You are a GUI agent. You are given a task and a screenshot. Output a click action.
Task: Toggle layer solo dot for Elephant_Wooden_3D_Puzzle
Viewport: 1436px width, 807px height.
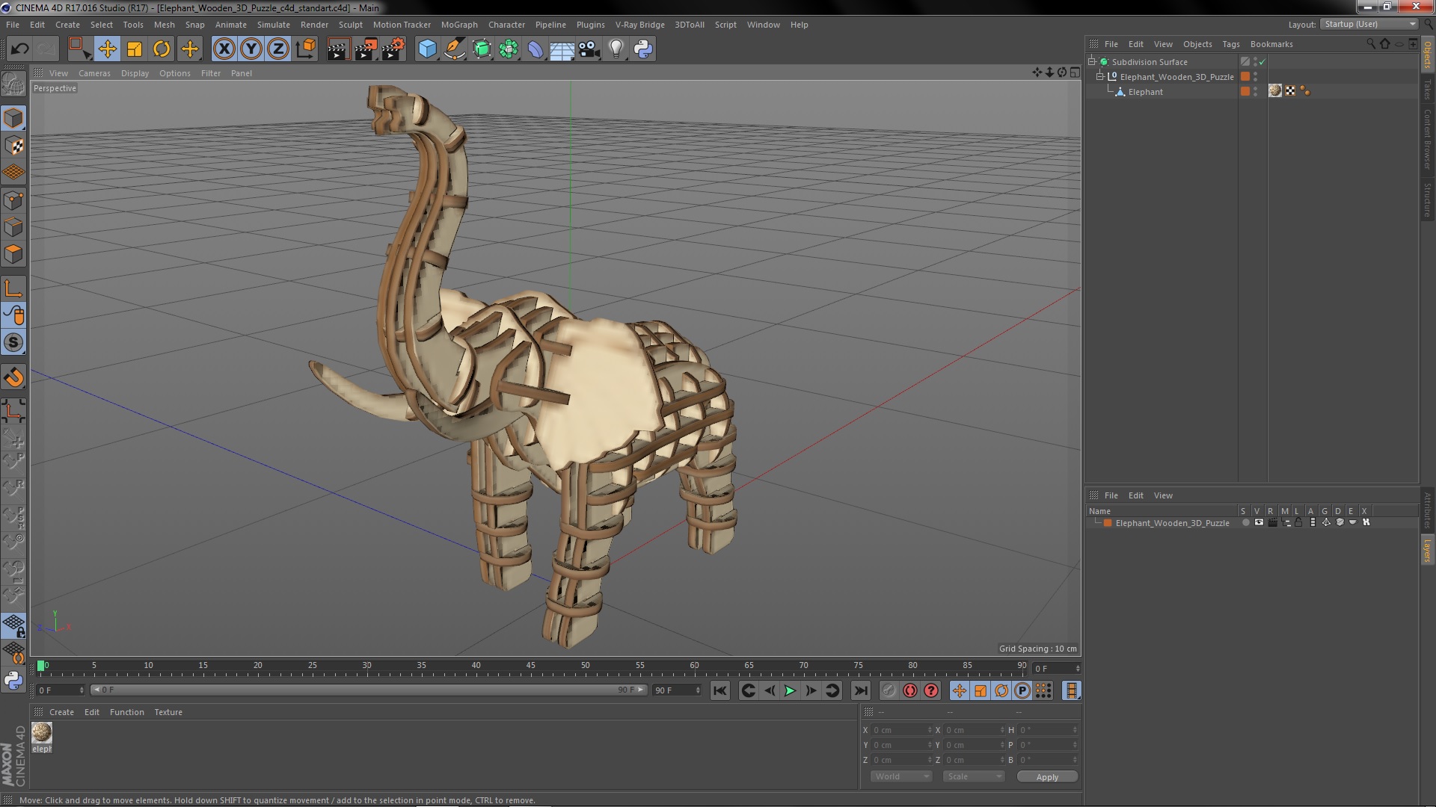tap(1245, 522)
